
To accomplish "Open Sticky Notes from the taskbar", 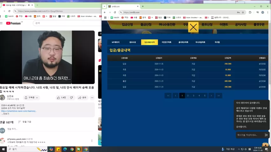I will point(58,149).
